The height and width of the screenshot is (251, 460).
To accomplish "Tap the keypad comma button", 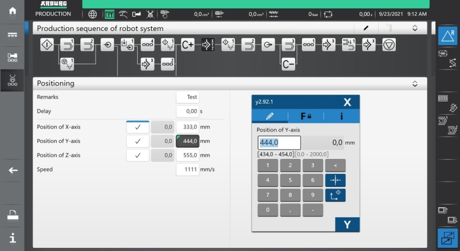I will click(290, 210).
